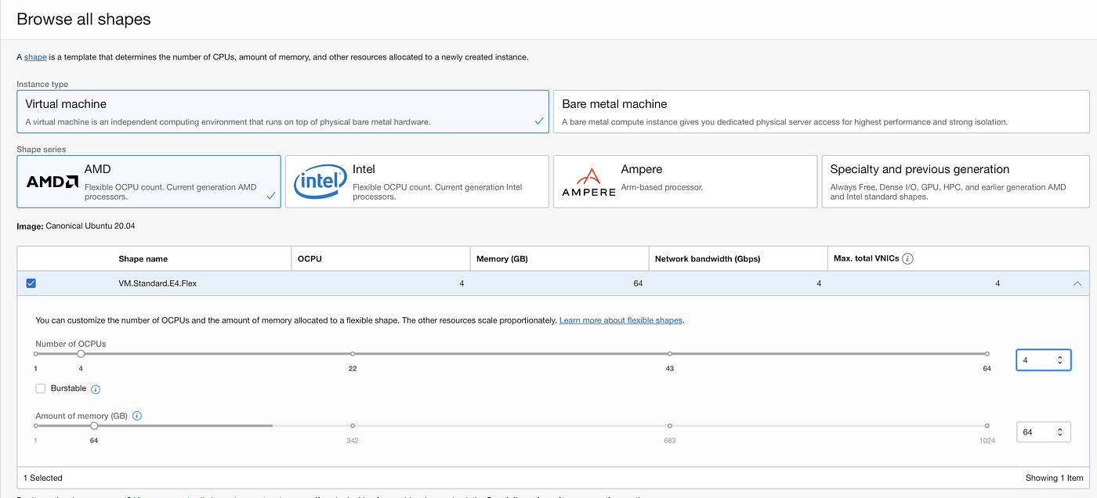Set memory slider to the 1024 mark
1097x498 pixels.
point(987,426)
